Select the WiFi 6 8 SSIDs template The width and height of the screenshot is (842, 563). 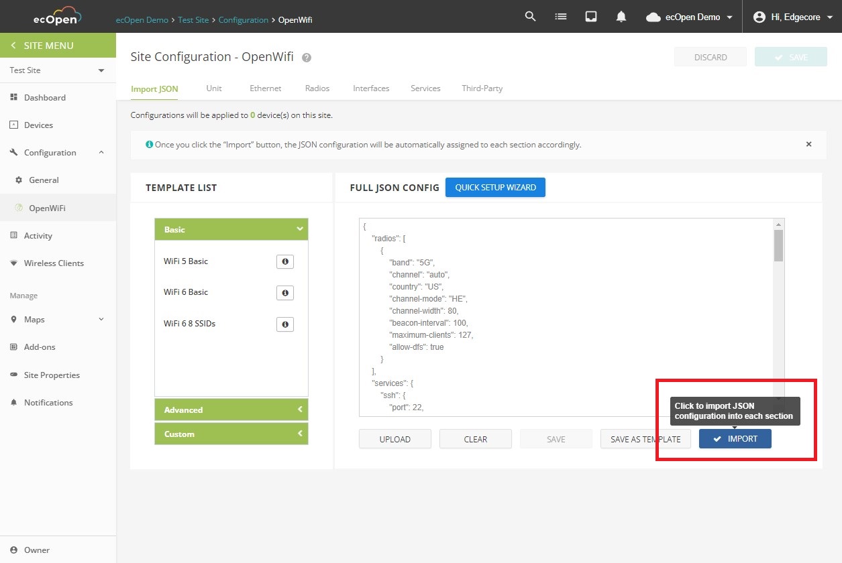pos(189,324)
